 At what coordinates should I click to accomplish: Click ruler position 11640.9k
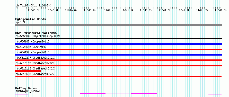[x=90, y=10]
